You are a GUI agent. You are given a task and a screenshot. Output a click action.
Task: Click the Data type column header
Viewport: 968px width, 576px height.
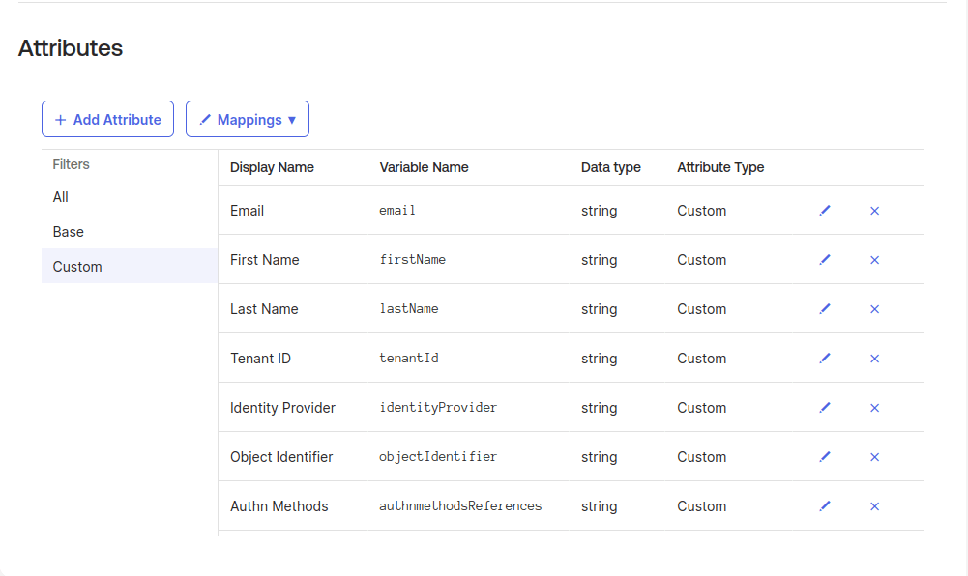[x=611, y=168]
